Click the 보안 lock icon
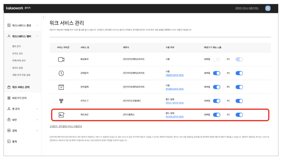 (9, 120)
